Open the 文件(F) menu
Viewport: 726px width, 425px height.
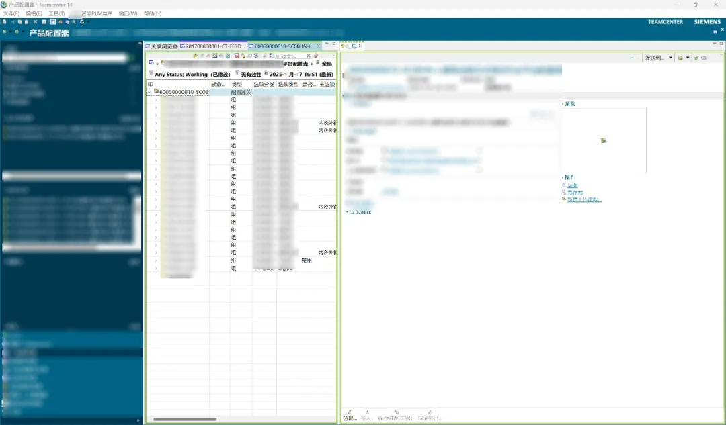[11, 14]
